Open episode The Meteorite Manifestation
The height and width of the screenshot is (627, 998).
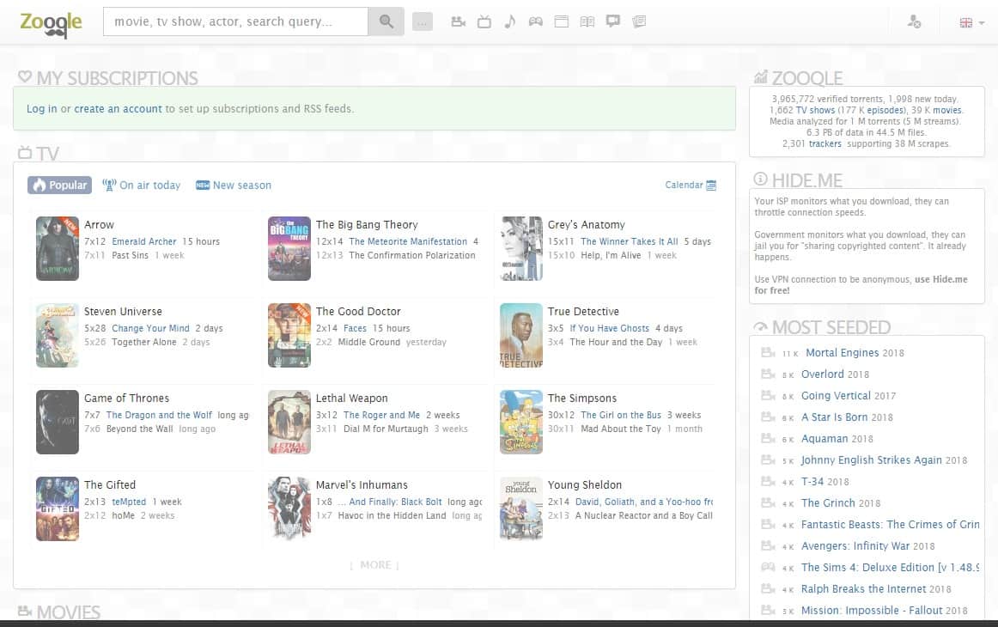click(x=408, y=242)
